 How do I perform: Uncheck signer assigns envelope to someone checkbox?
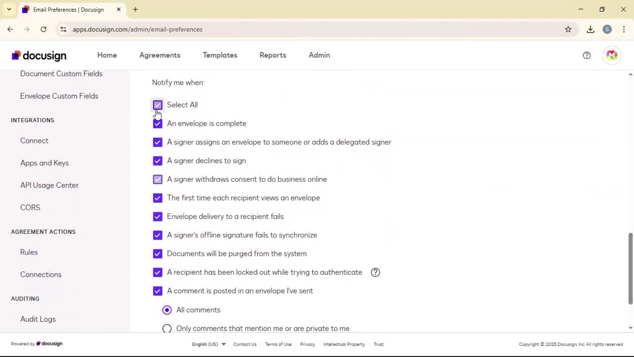click(158, 142)
